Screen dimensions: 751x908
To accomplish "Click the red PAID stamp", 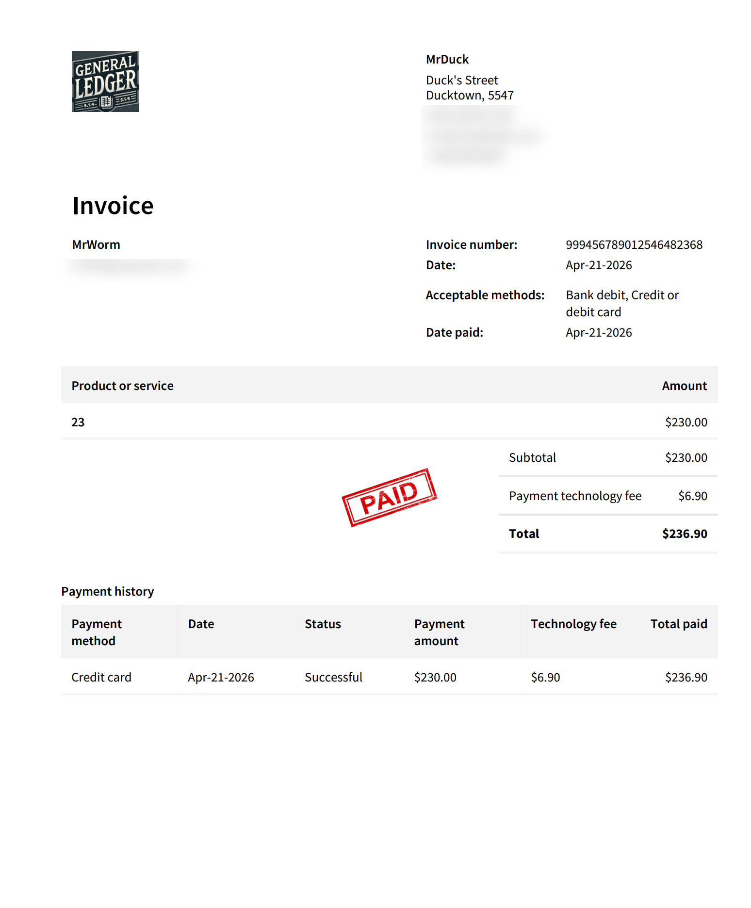I will click(x=389, y=497).
